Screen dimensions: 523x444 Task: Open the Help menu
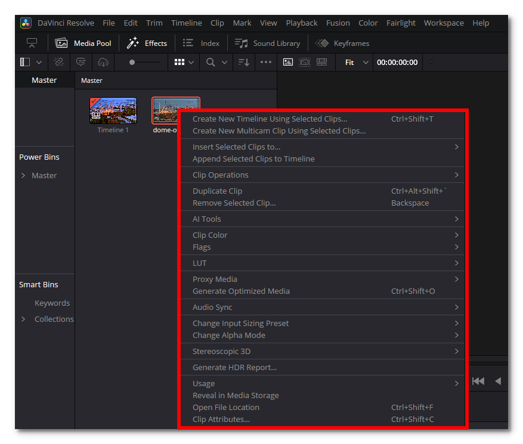tap(481, 23)
